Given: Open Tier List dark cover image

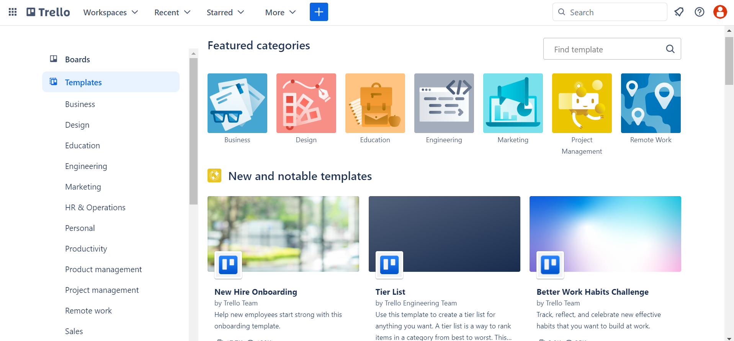Looking at the screenshot, I should tap(445, 234).
